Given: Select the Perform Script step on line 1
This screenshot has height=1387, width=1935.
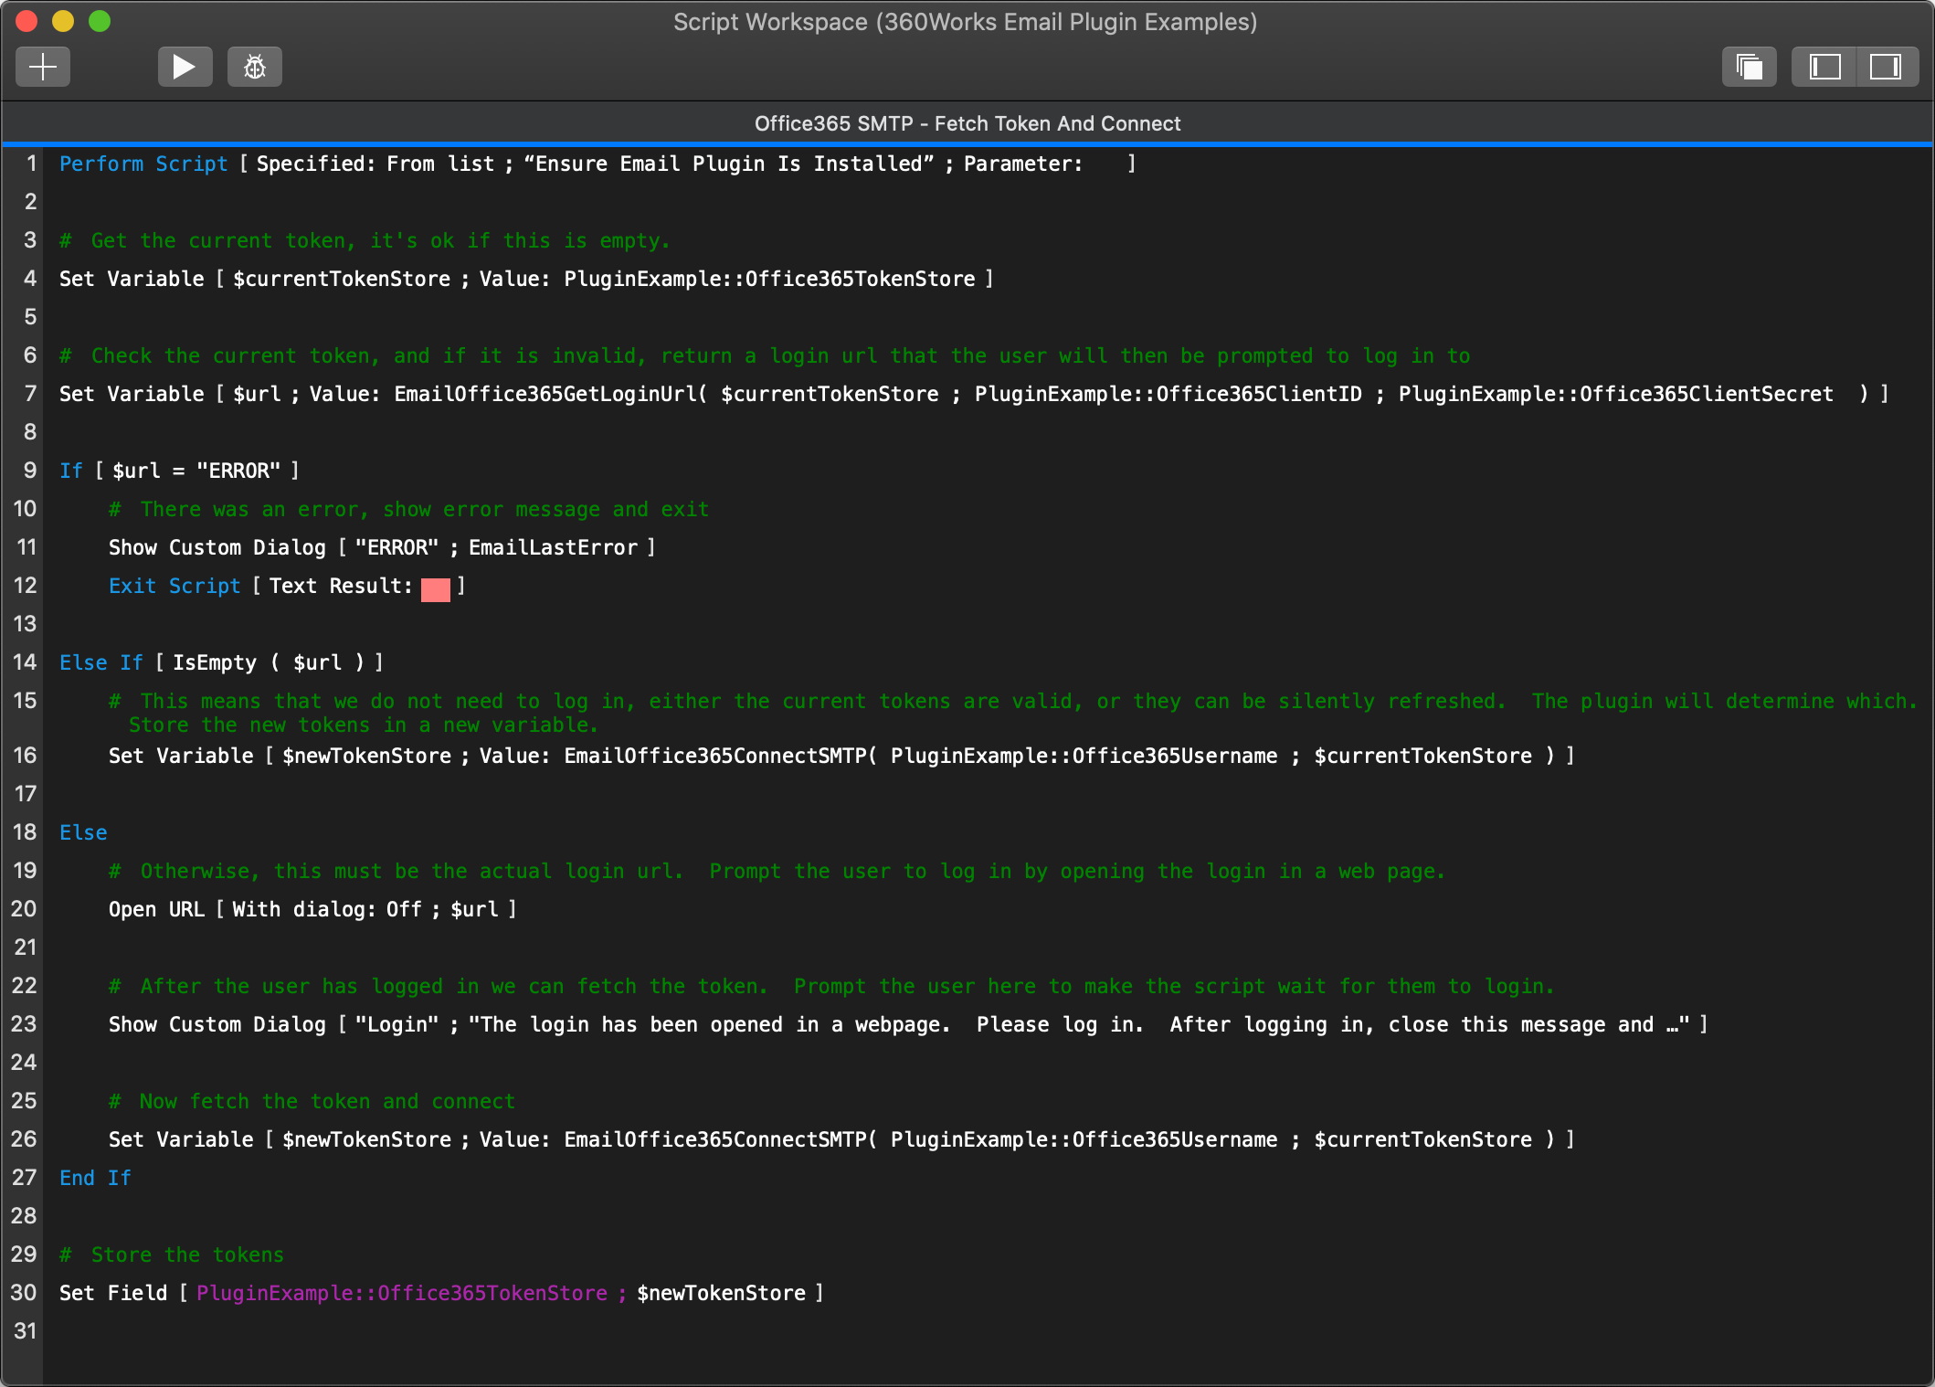Looking at the screenshot, I should [x=597, y=164].
